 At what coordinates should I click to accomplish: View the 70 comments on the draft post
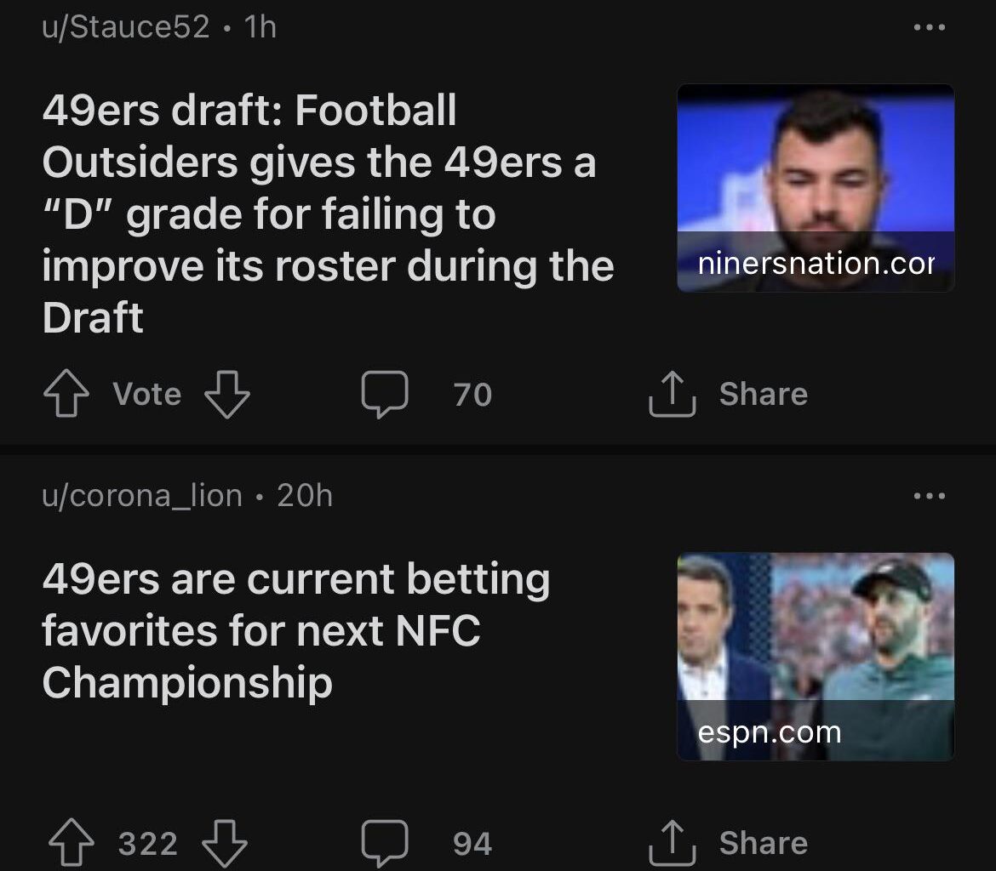pos(472,396)
